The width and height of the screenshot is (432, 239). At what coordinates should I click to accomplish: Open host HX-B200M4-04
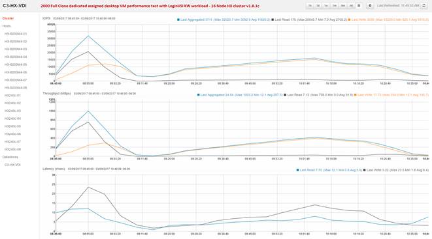pos(16,57)
